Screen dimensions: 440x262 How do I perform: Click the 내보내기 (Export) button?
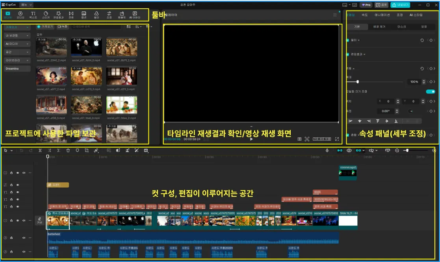tap(400, 5)
